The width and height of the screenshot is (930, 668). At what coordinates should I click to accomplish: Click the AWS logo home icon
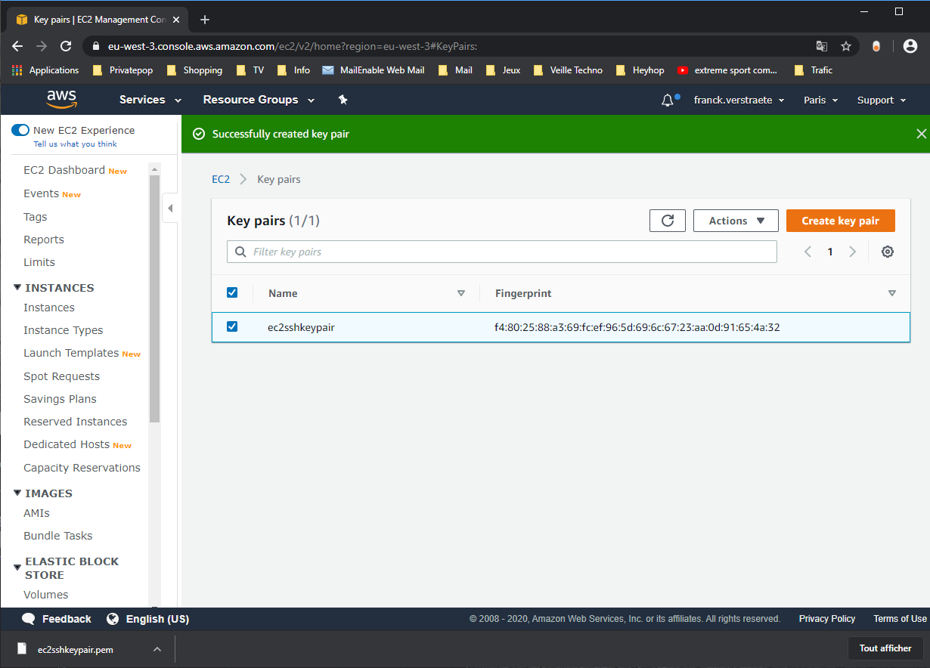(x=61, y=99)
